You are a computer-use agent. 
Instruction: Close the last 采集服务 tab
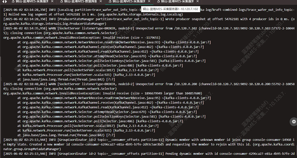198,2
